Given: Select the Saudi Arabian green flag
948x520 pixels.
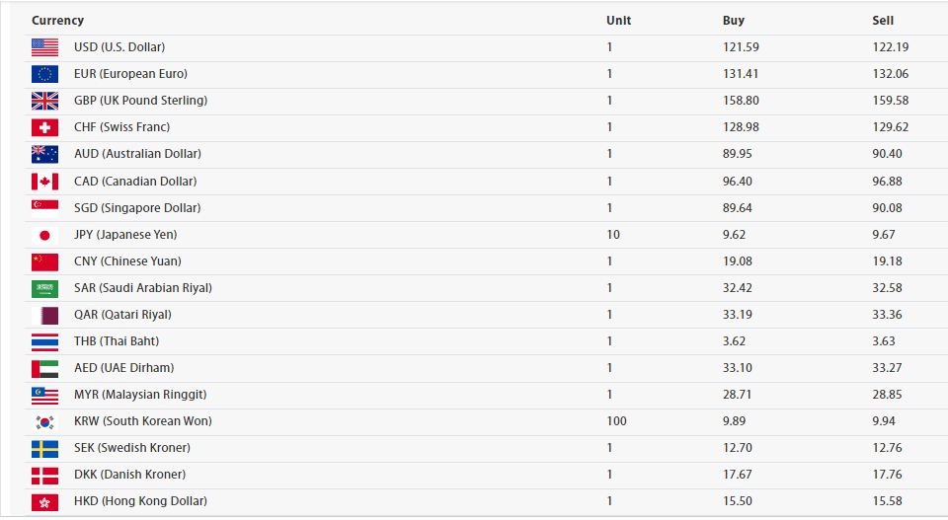Looking at the screenshot, I should (x=44, y=288).
